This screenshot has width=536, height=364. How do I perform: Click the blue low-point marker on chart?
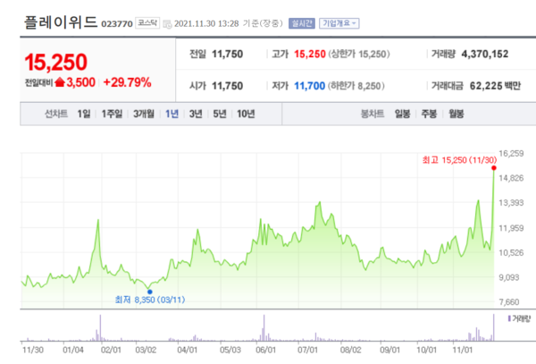click(150, 292)
